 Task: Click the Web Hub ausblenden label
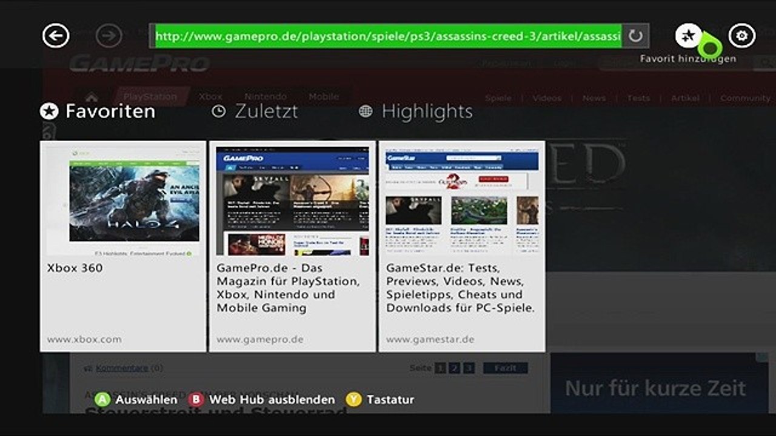pyautogui.click(x=272, y=400)
